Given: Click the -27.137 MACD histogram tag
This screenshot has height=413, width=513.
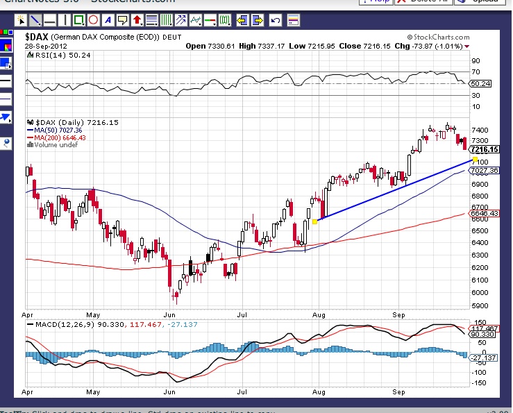Looking at the screenshot, I should (483, 357).
